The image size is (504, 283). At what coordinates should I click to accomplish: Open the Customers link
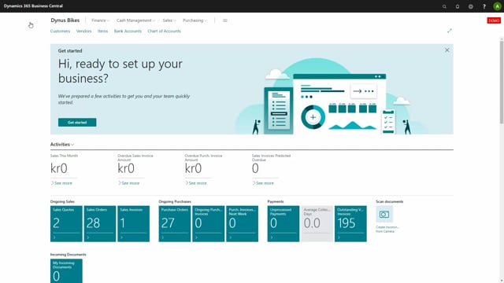[60, 31]
